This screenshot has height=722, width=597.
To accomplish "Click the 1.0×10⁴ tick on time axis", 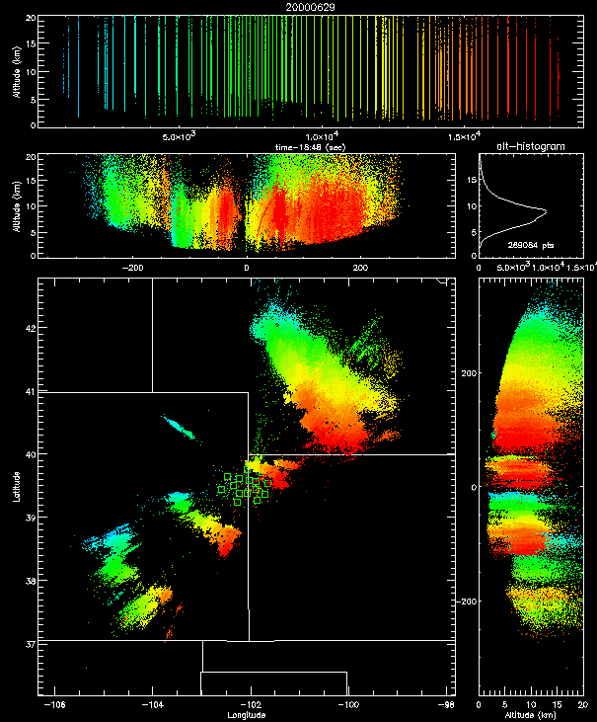I will click(x=322, y=136).
